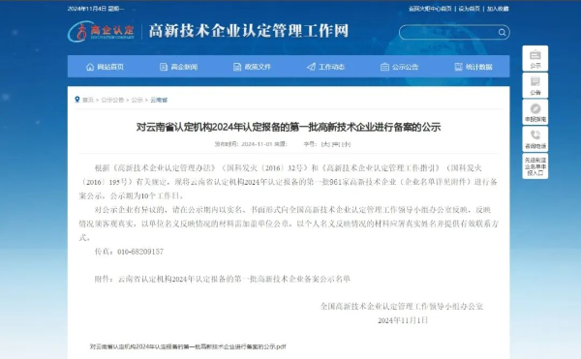The image size is (581, 359).
Task: Click the search magnifier icon
Action: 502,32
